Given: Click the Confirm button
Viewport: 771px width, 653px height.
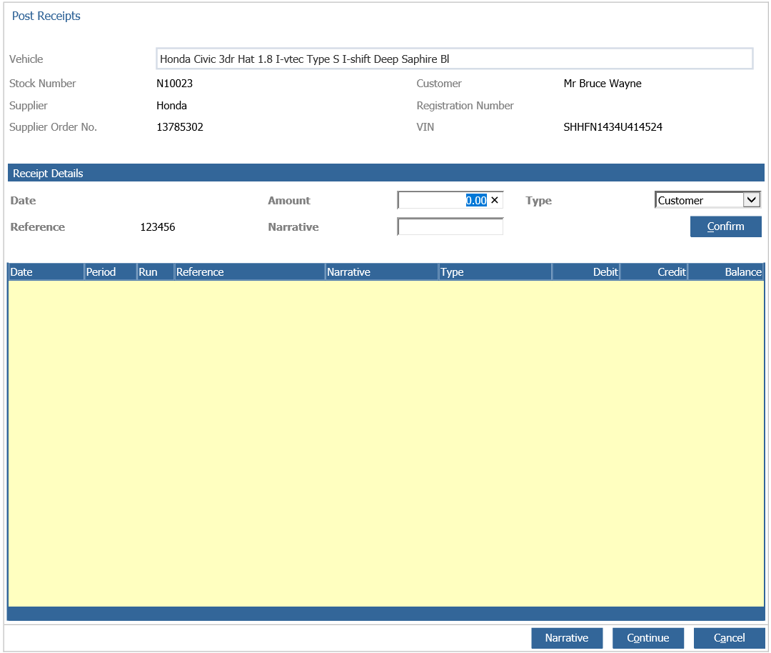Looking at the screenshot, I should pyautogui.click(x=725, y=226).
